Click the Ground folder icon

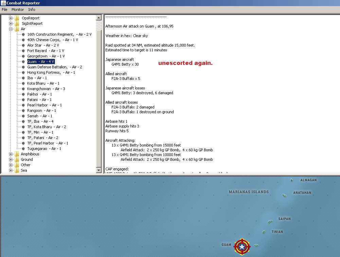pyautogui.click(x=17, y=159)
